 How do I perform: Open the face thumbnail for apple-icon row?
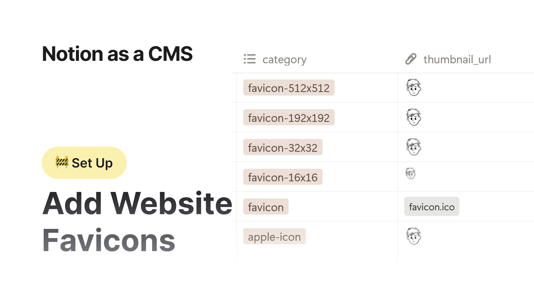pyautogui.click(x=414, y=237)
